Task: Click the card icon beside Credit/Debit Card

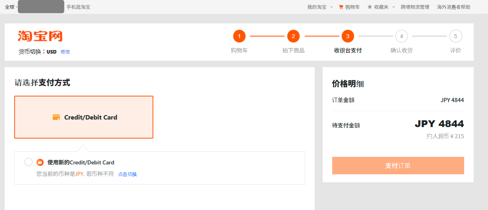Action: point(56,117)
